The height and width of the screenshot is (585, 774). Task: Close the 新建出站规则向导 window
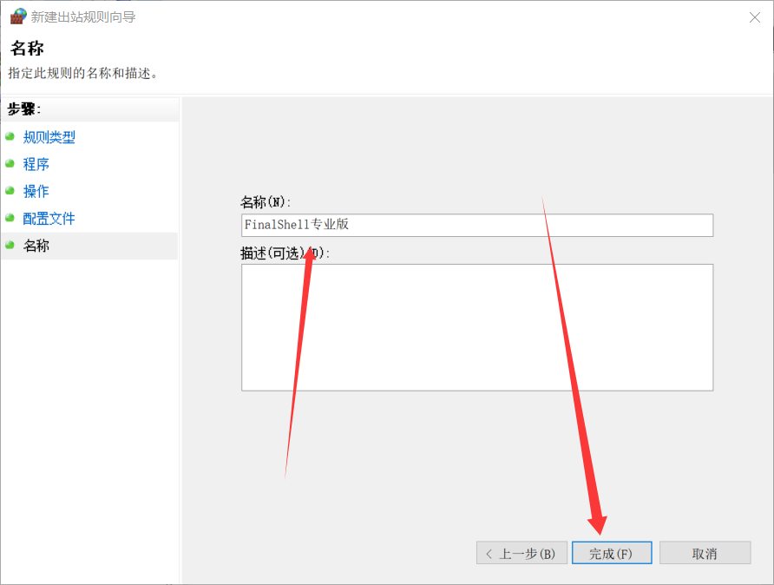coord(753,16)
